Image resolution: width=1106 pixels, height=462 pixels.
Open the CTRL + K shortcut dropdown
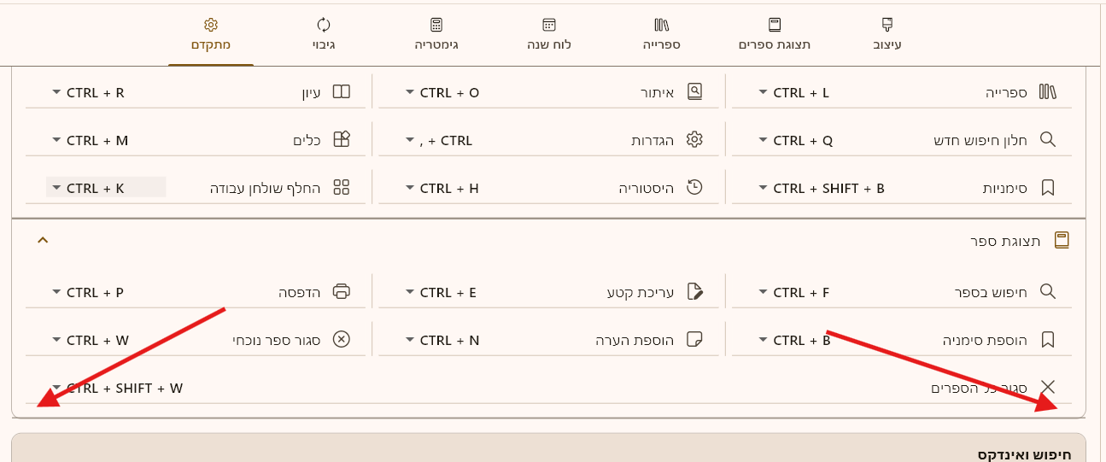pyautogui.click(x=56, y=188)
